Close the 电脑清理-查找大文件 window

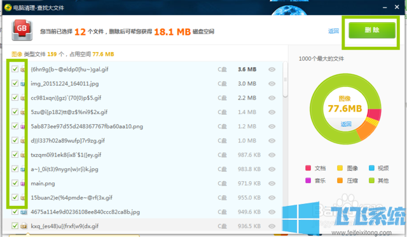pos(397,7)
